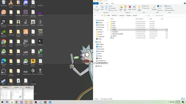Click Copy path in the ribbon
186x104 pixels.
[112, 8]
